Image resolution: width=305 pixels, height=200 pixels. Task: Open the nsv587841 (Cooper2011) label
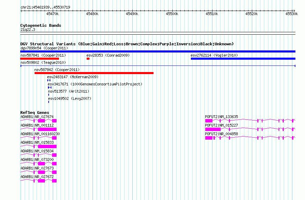point(43,55)
